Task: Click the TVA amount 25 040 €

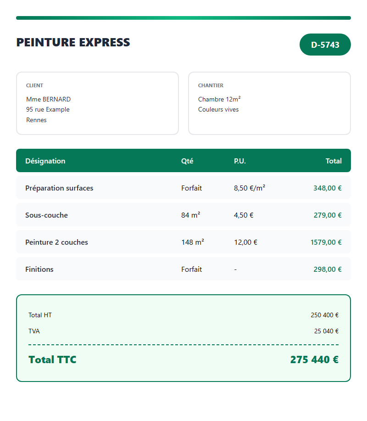Action: (x=326, y=331)
